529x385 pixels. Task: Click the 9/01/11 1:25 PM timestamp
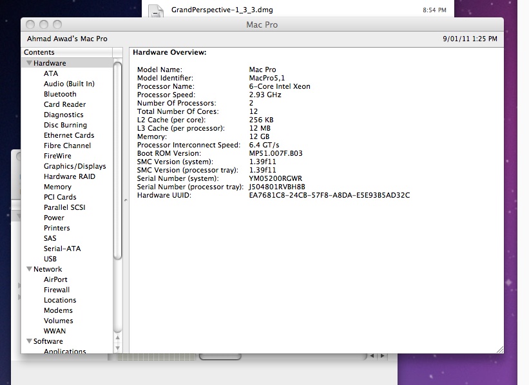(470, 39)
